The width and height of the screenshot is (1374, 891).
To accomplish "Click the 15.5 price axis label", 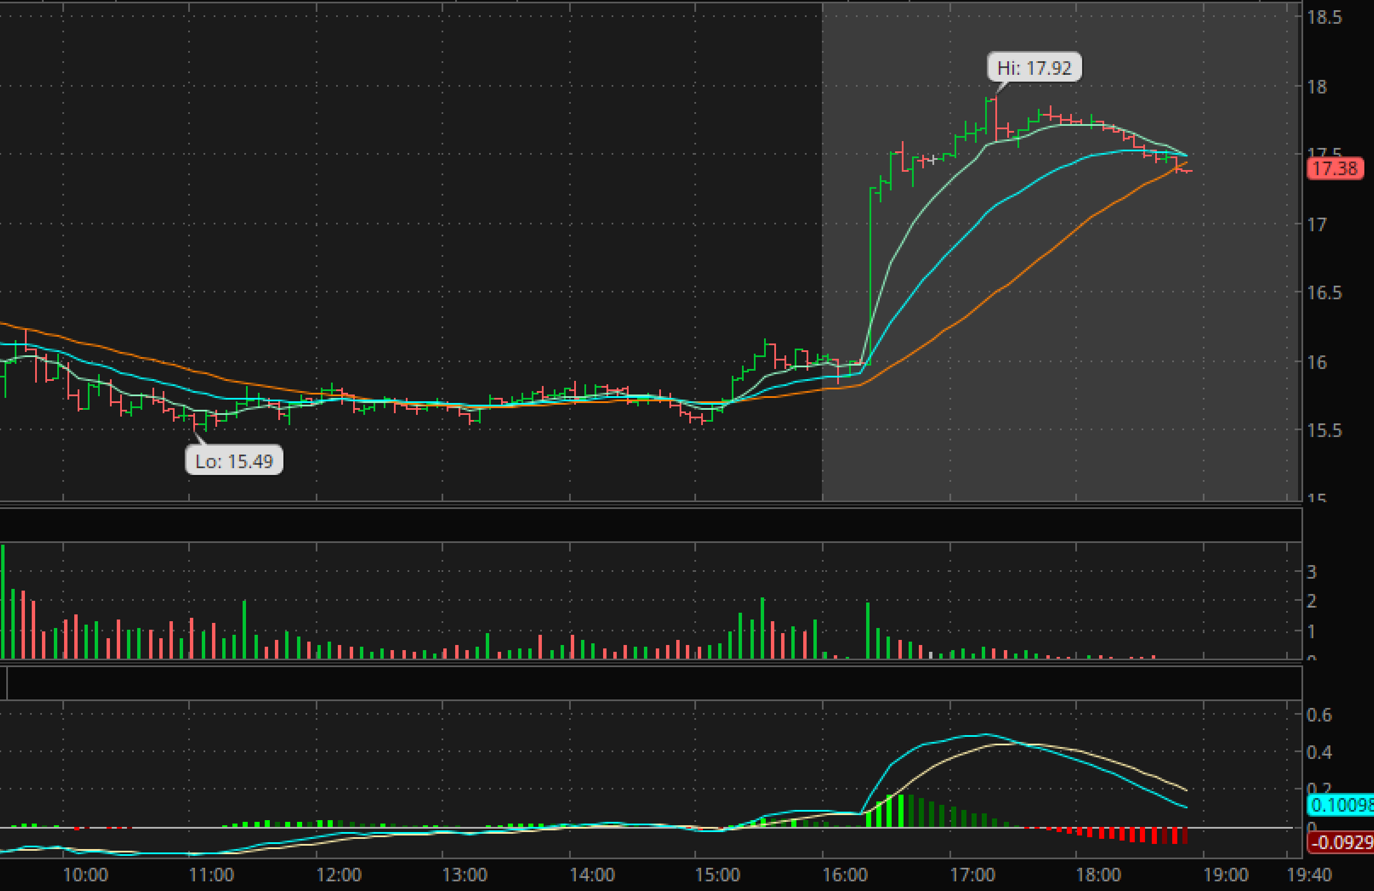I will point(1324,430).
